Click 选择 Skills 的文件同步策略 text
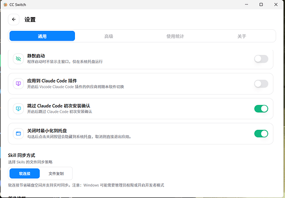Image resolution: width=285 pixels, height=198 pixels. (x=30, y=162)
